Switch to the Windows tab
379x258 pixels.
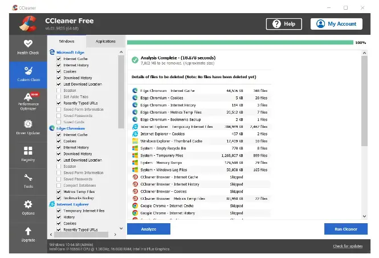coord(67,42)
